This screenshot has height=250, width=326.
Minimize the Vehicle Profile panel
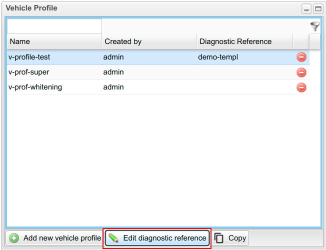[306, 8]
